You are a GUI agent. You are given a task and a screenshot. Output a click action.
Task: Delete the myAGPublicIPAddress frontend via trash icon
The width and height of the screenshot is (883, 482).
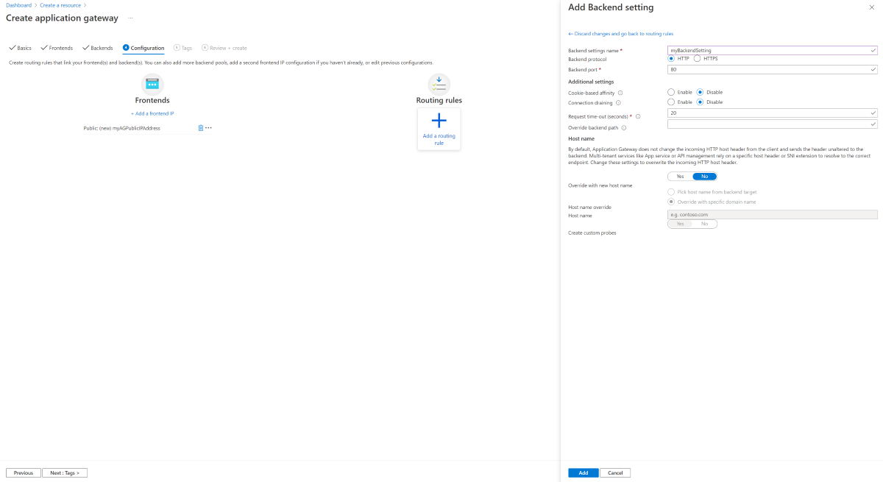pyautogui.click(x=201, y=128)
